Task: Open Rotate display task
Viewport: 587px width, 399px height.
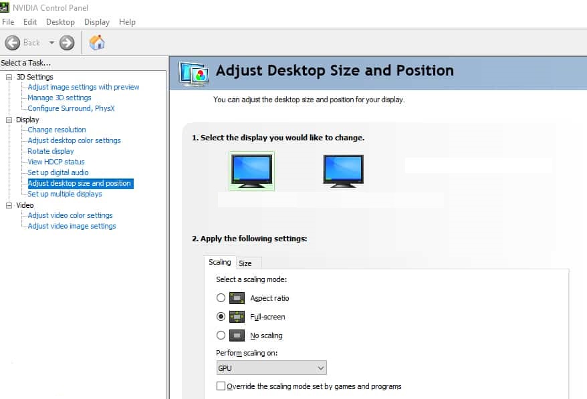Action: point(51,151)
